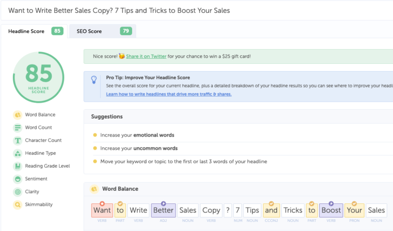Viewport: 393px width, 231px height.
Task: Click the green 85 score badge
Action: (x=57, y=31)
